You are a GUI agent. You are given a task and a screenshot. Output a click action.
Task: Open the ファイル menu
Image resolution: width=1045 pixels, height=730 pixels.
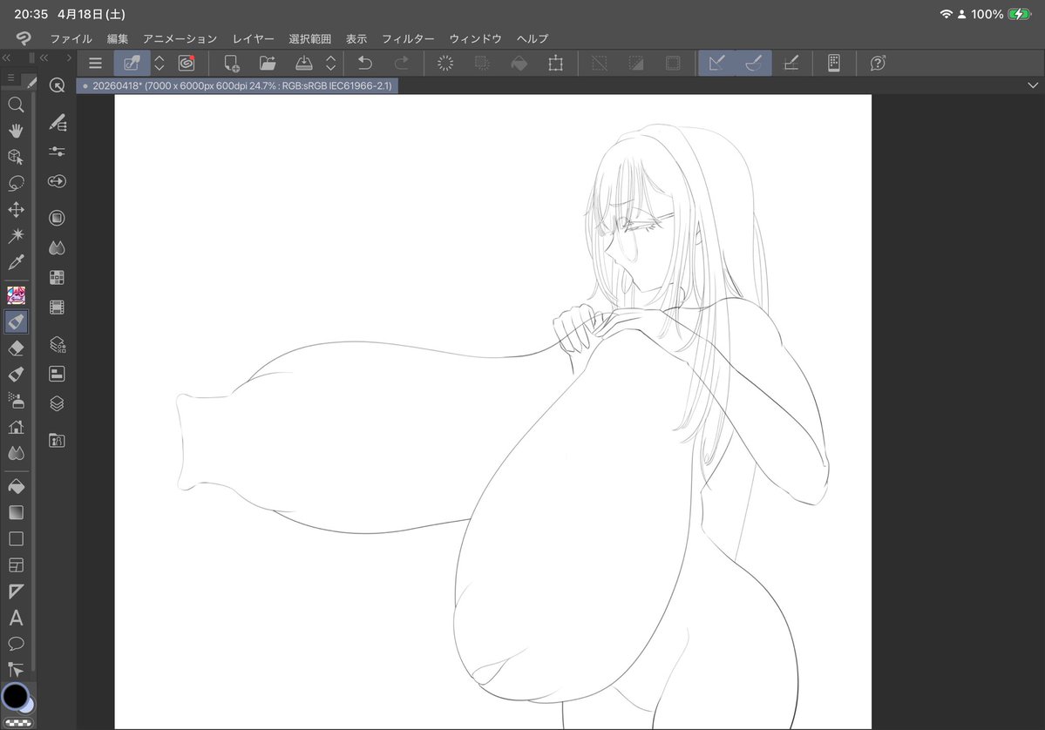point(71,38)
